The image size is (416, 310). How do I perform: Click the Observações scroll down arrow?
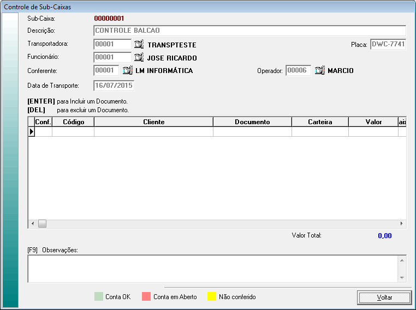click(x=402, y=278)
